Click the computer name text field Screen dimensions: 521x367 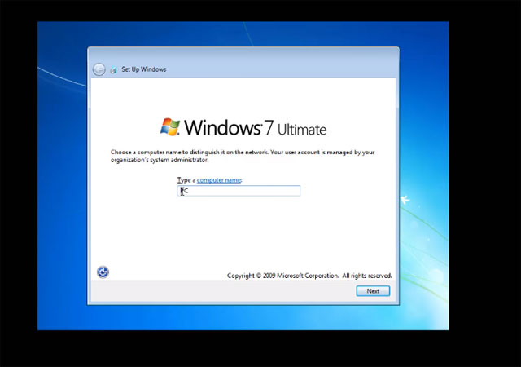[239, 191]
